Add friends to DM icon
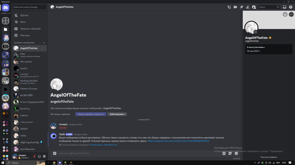This screenshot has height=165, width=295. pos(248,7)
